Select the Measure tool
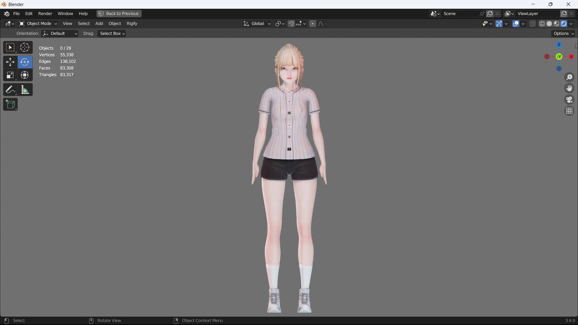This screenshot has width=578, height=325. [25, 90]
